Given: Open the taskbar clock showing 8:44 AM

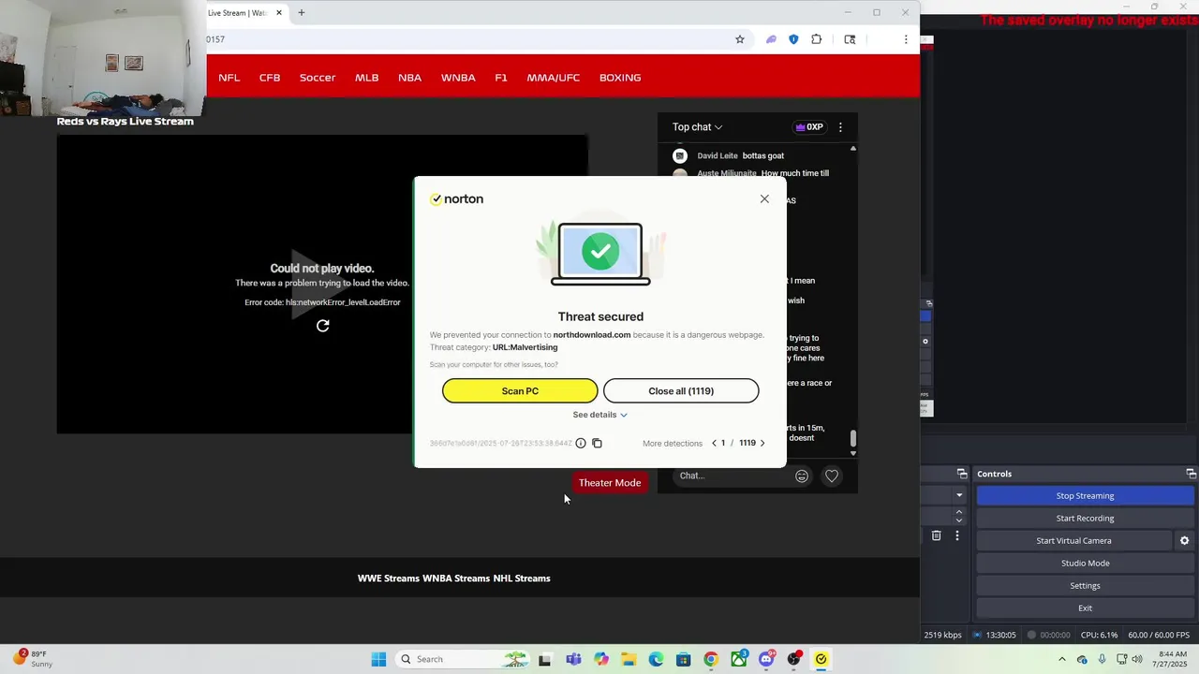Looking at the screenshot, I should click(x=1173, y=659).
